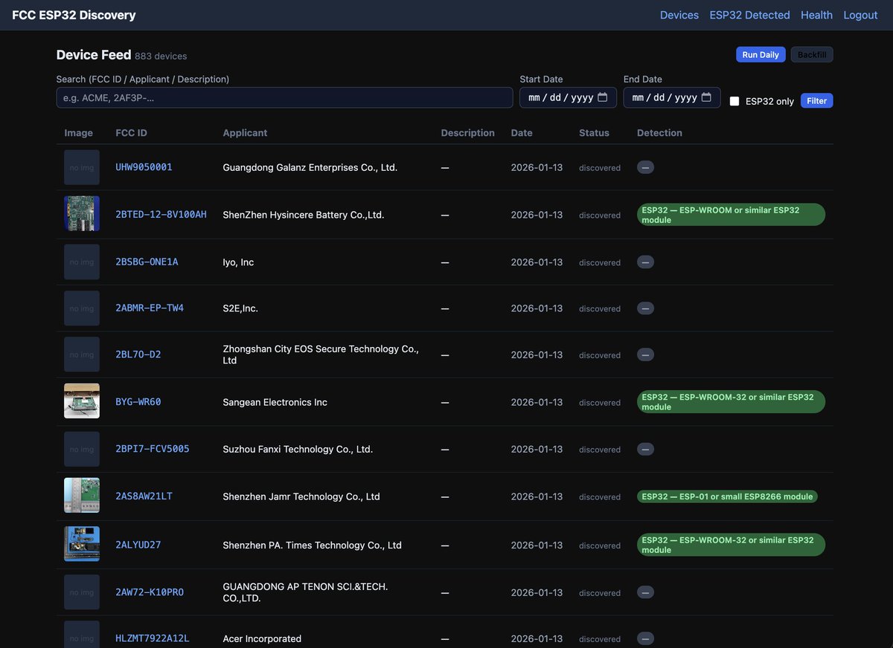Image resolution: width=893 pixels, height=648 pixels.
Task: Click ESP-WROOM detection badge for 2BTED-12-8V100AH
Action: [731, 215]
